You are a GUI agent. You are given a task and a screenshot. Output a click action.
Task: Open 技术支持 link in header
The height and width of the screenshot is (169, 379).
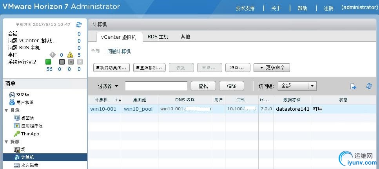click(x=245, y=8)
